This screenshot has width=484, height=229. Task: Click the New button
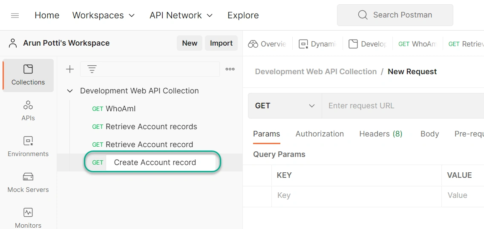[x=190, y=43]
